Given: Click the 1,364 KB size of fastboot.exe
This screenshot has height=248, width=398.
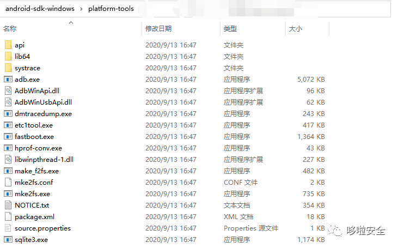Looking at the screenshot, I should (311, 137).
